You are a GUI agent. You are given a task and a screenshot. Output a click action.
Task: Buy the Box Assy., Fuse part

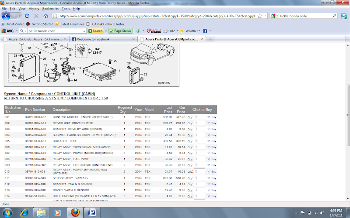212,141
